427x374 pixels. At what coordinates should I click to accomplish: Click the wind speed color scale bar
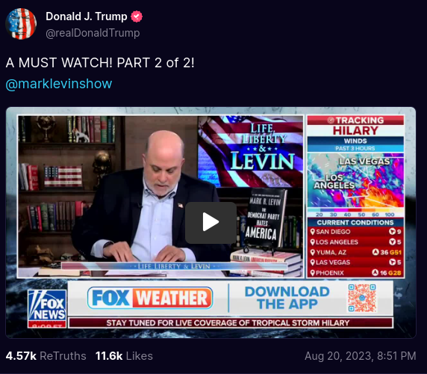pos(355,211)
